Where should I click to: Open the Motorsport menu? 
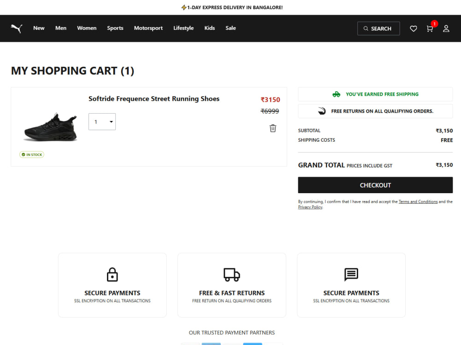coord(148,28)
